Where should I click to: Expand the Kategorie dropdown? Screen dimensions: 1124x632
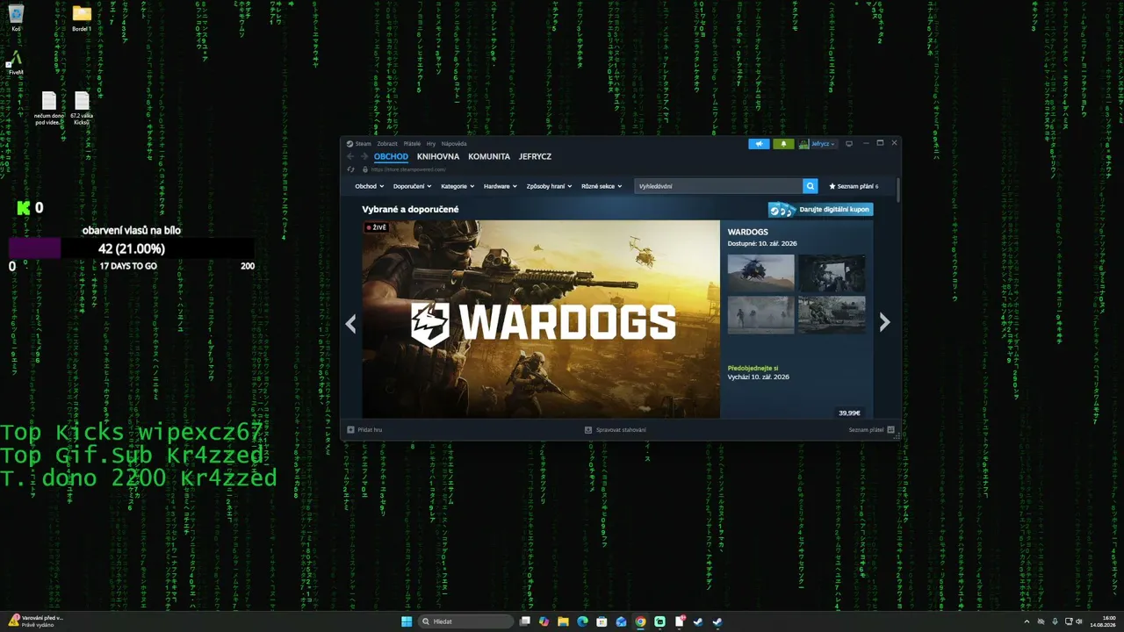tap(458, 186)
